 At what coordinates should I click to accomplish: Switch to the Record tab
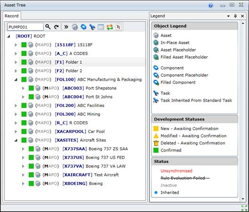pyautogui.click(x=12, y=16)
